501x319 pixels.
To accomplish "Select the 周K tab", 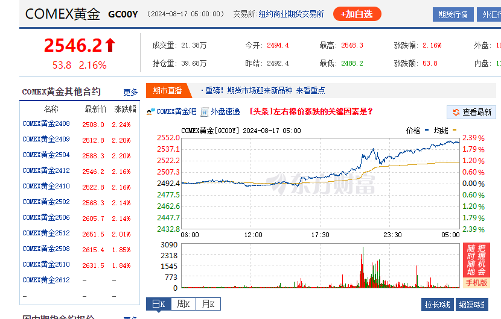I will click(x=183, y=304).
